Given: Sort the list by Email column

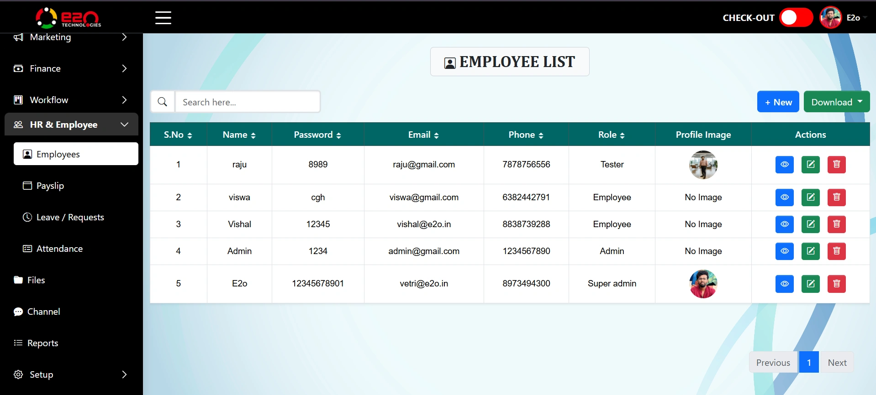Looking at the screenshot, I should pos(423,135).
